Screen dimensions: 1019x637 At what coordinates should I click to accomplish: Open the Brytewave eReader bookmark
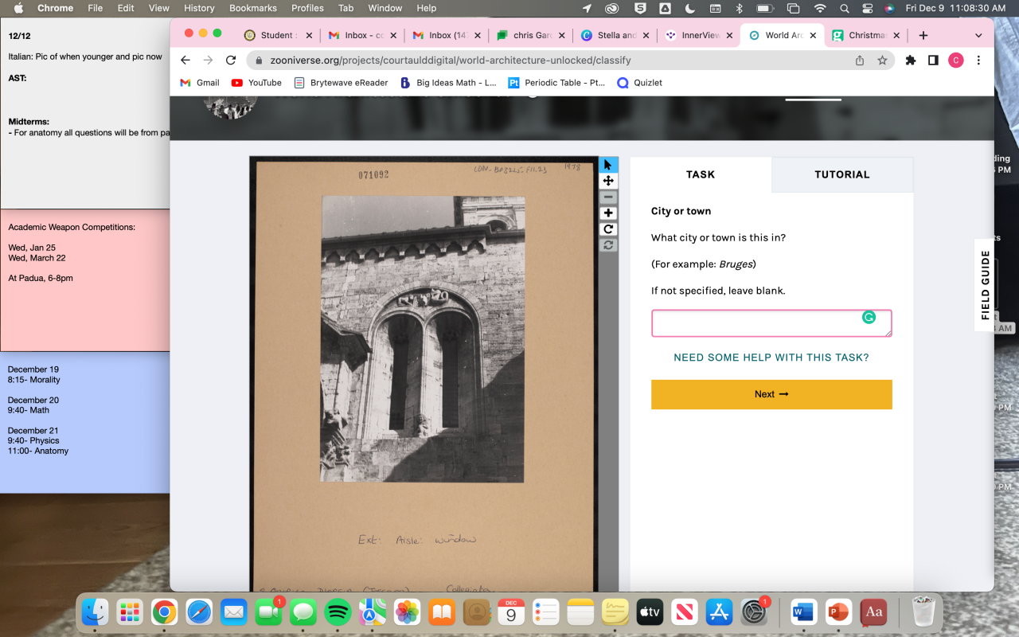[x=341, y=83]
